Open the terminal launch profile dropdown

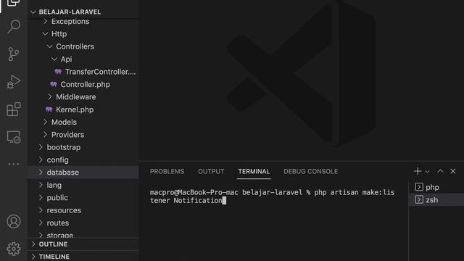click(427, 171)
